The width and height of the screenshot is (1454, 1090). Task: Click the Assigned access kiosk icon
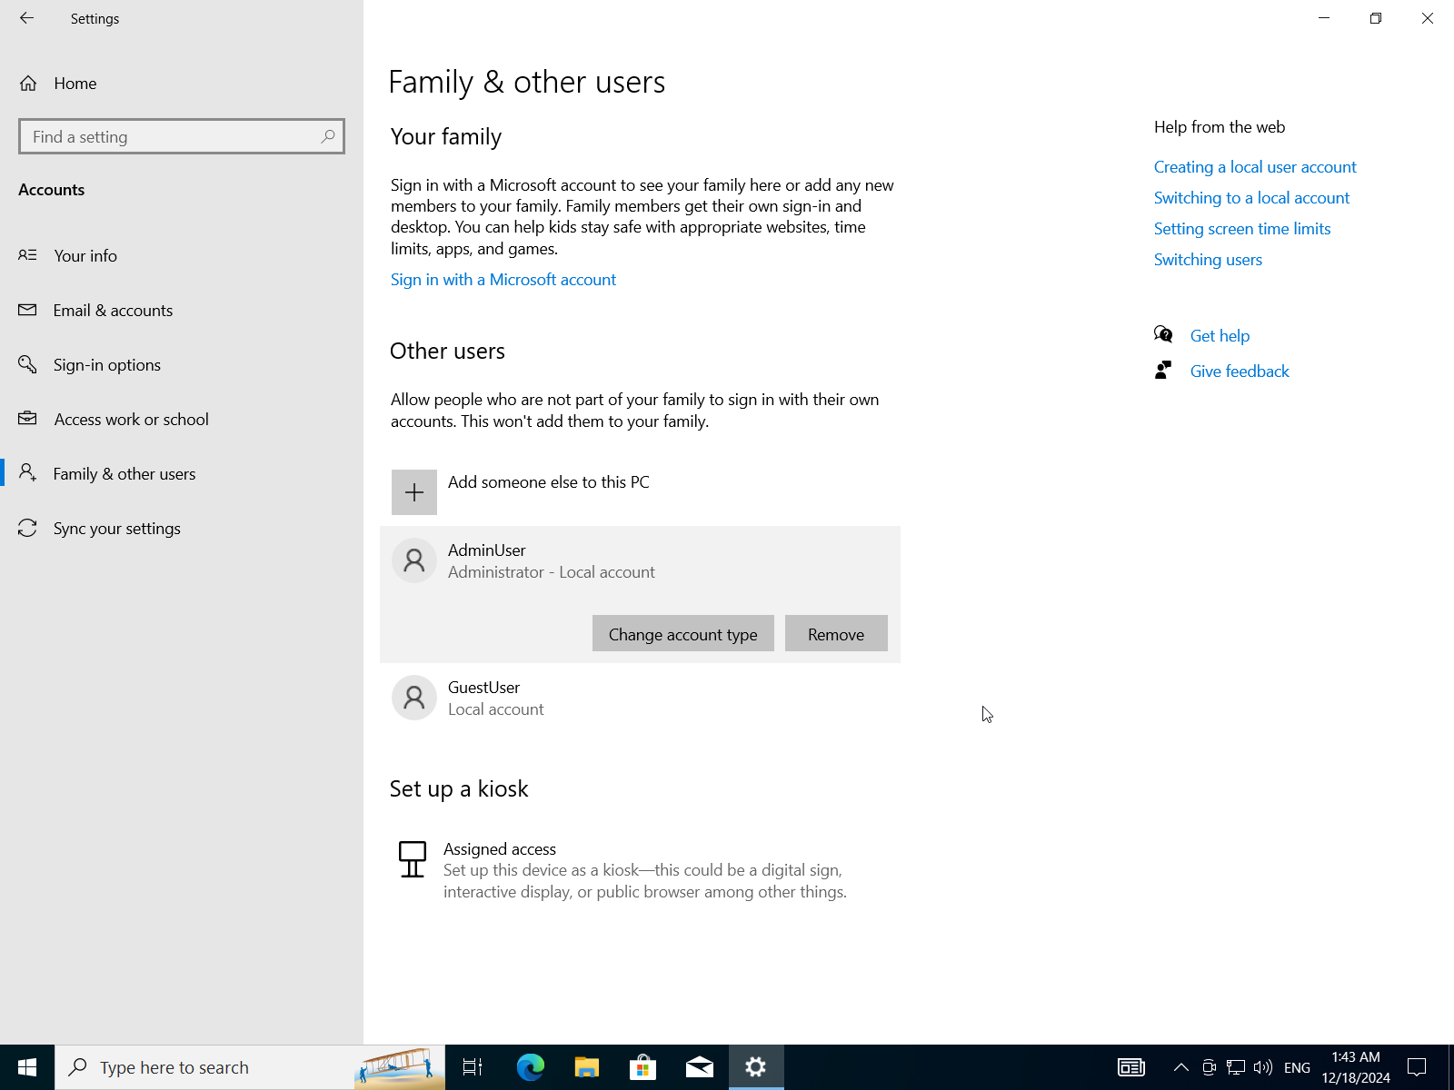pyautogui.click(x=413, y=859)
